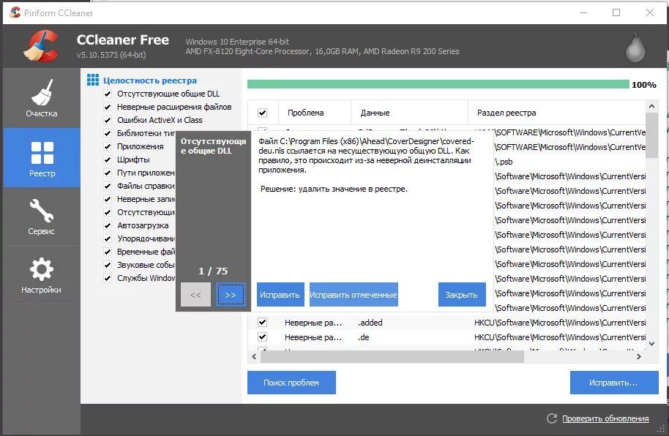Viewport: 669px width, 436px height.
Task: Toggle the Приложения checkbox
Action: coord(108,147)
